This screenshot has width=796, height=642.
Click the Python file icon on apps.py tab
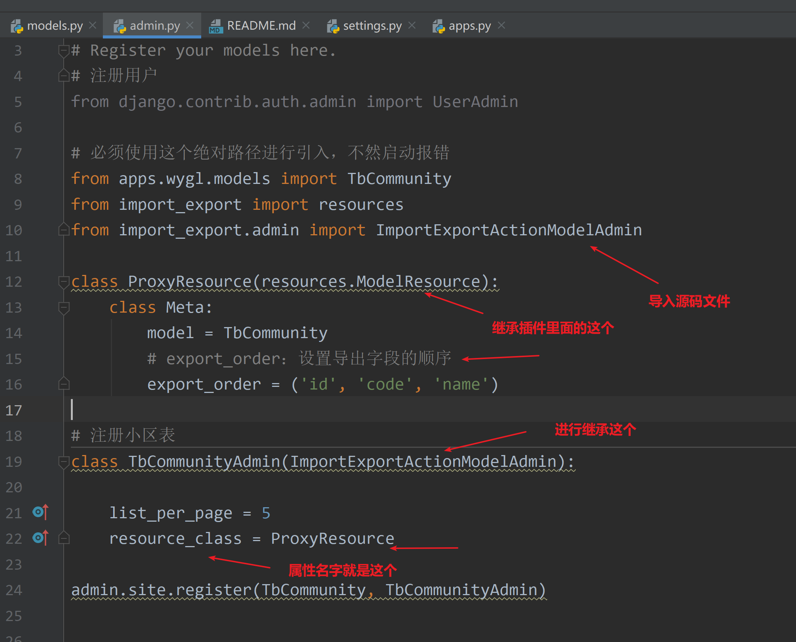coord(439,26)
